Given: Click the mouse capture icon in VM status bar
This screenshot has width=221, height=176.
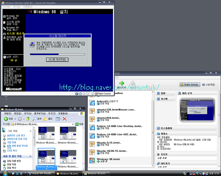Looking at the screenshot, I should click(92, 94).
